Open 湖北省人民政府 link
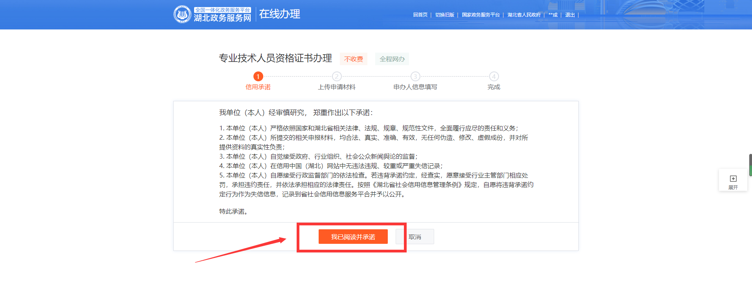 tap(524, 15)
